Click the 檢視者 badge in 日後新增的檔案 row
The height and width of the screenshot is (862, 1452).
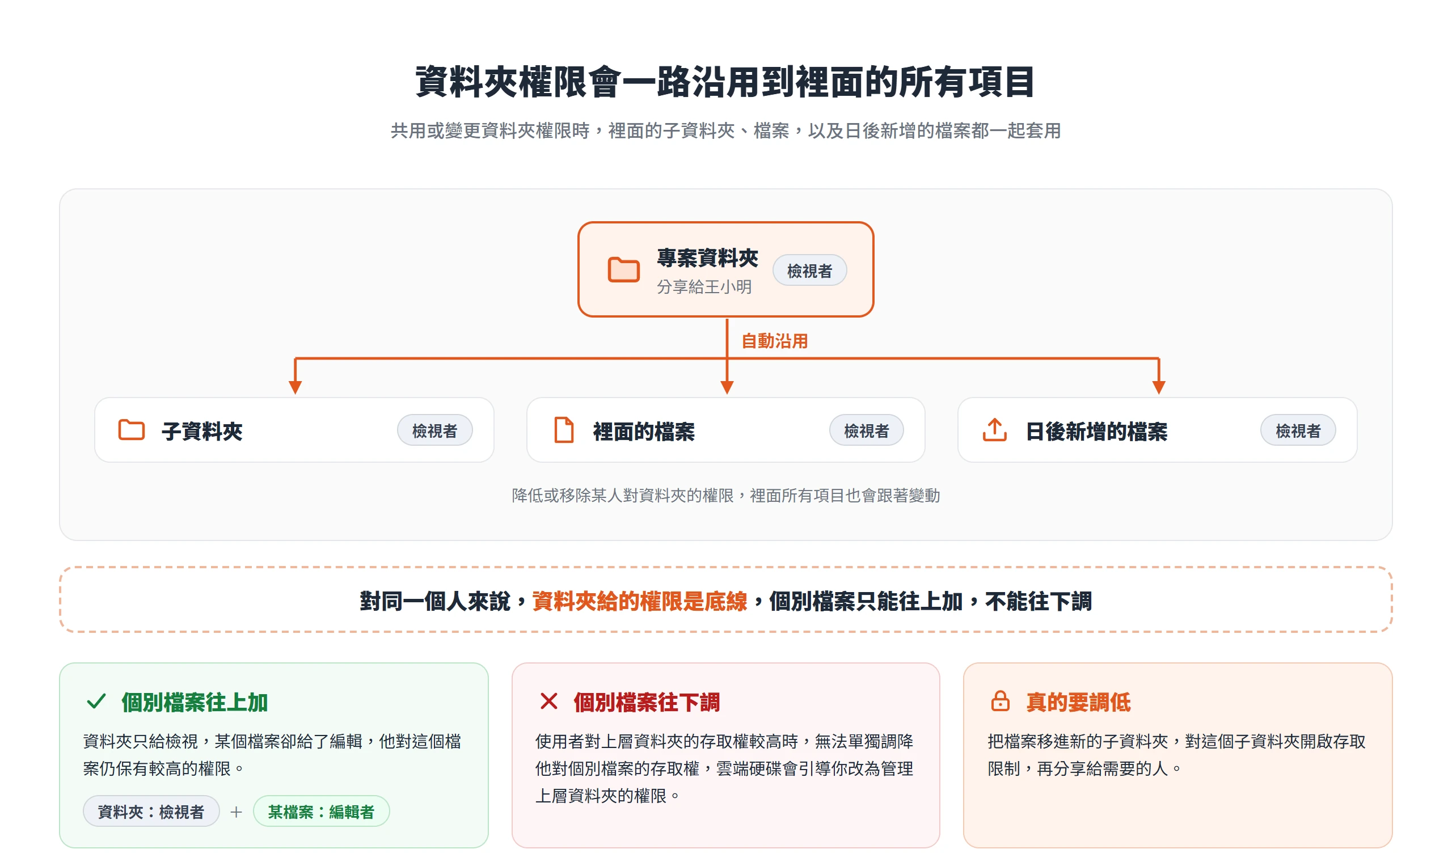pos(1298,430)
